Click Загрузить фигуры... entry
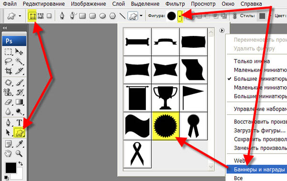The image size is (287, 181). coord(260,130)
